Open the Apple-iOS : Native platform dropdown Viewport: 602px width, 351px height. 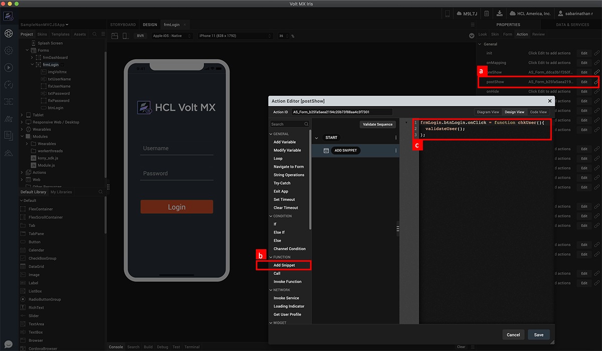172,36
